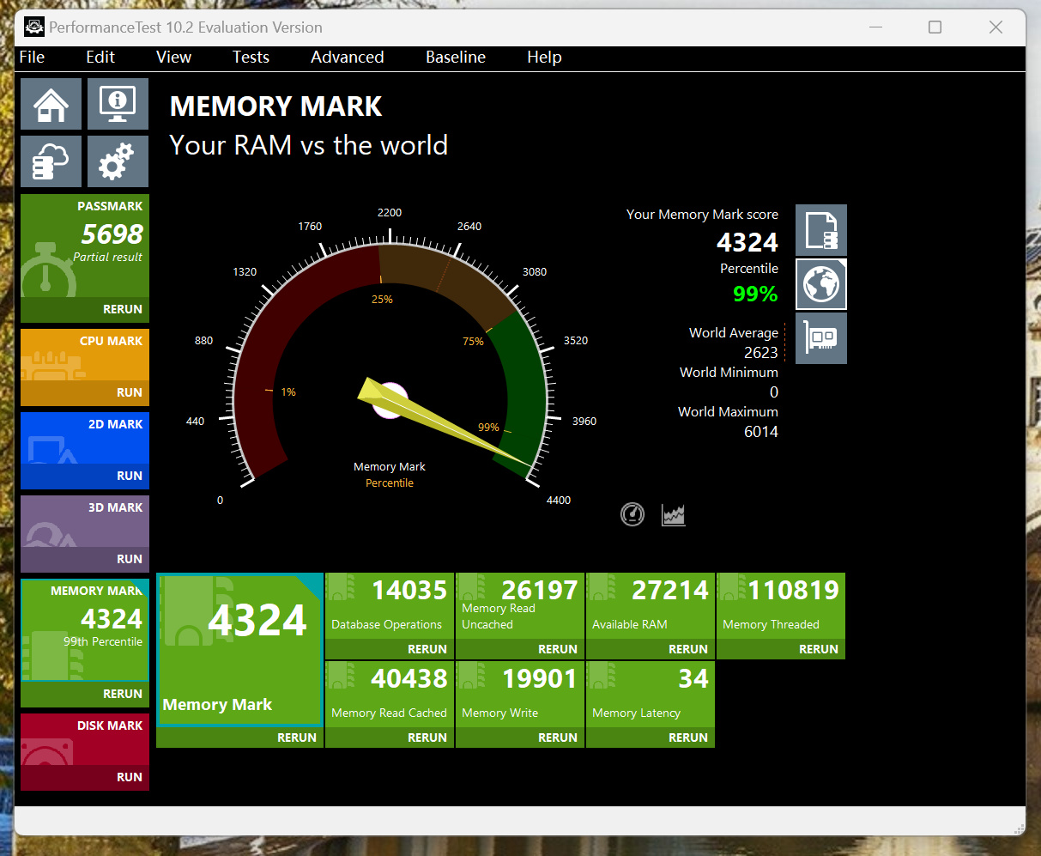This screenshot has height=856, width=1041.
Task: Select the memory card hardware comparison icon
Action: click(821, 338)
